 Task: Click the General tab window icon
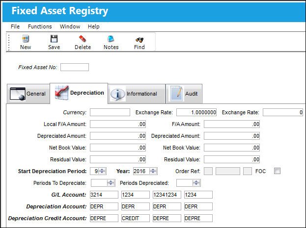pos(18,94)
